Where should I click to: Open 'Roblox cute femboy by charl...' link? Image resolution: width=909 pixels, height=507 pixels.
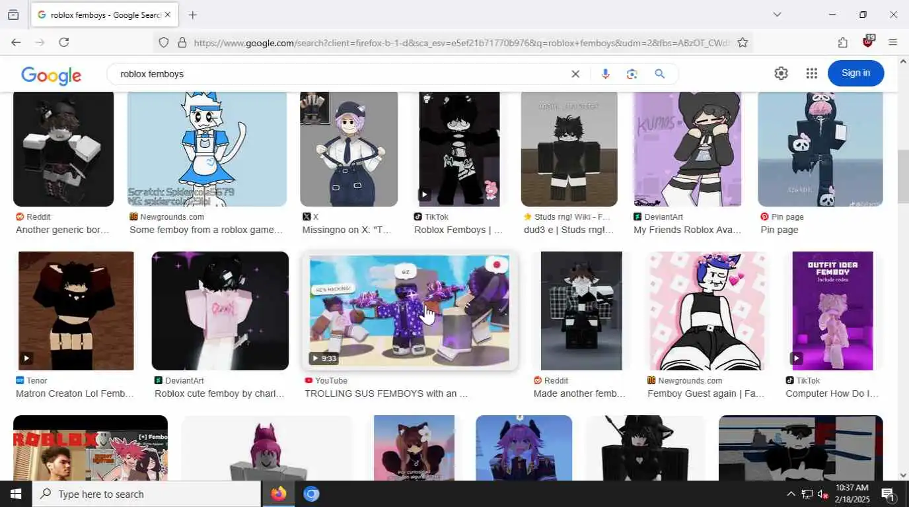[219, 393]
